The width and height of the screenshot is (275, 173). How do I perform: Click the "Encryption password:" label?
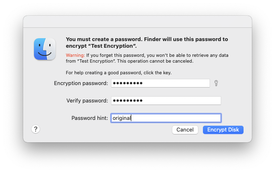click(x=81, y=83)
